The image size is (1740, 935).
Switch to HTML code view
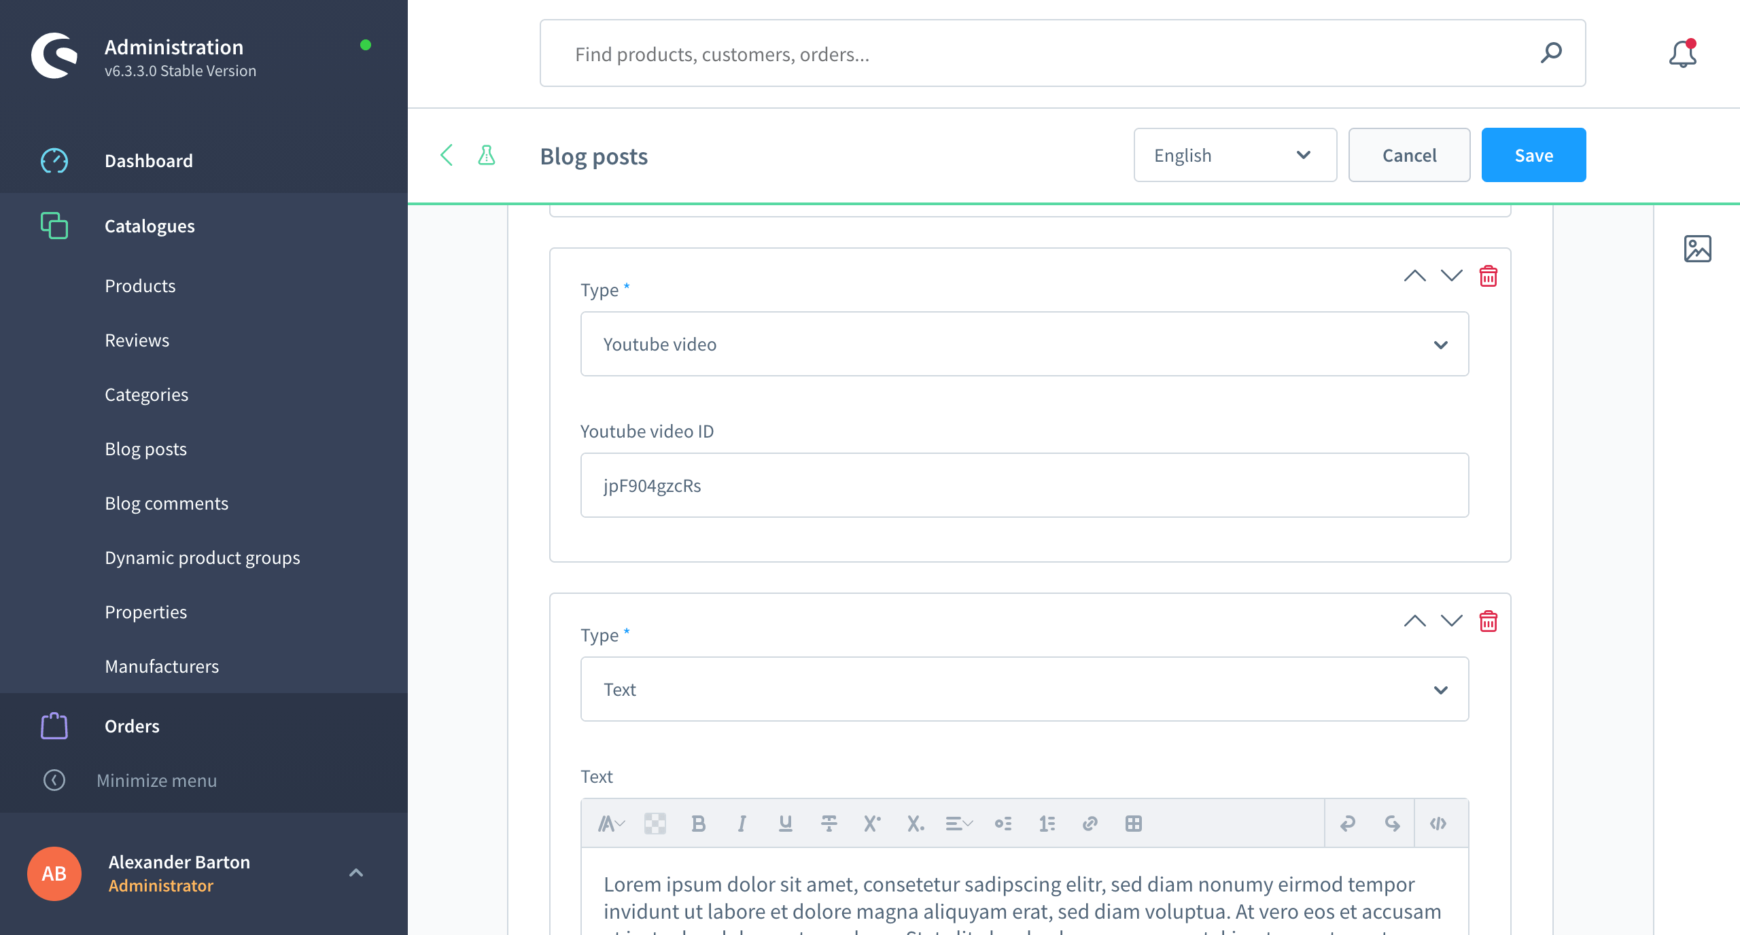pos(1438,824)
